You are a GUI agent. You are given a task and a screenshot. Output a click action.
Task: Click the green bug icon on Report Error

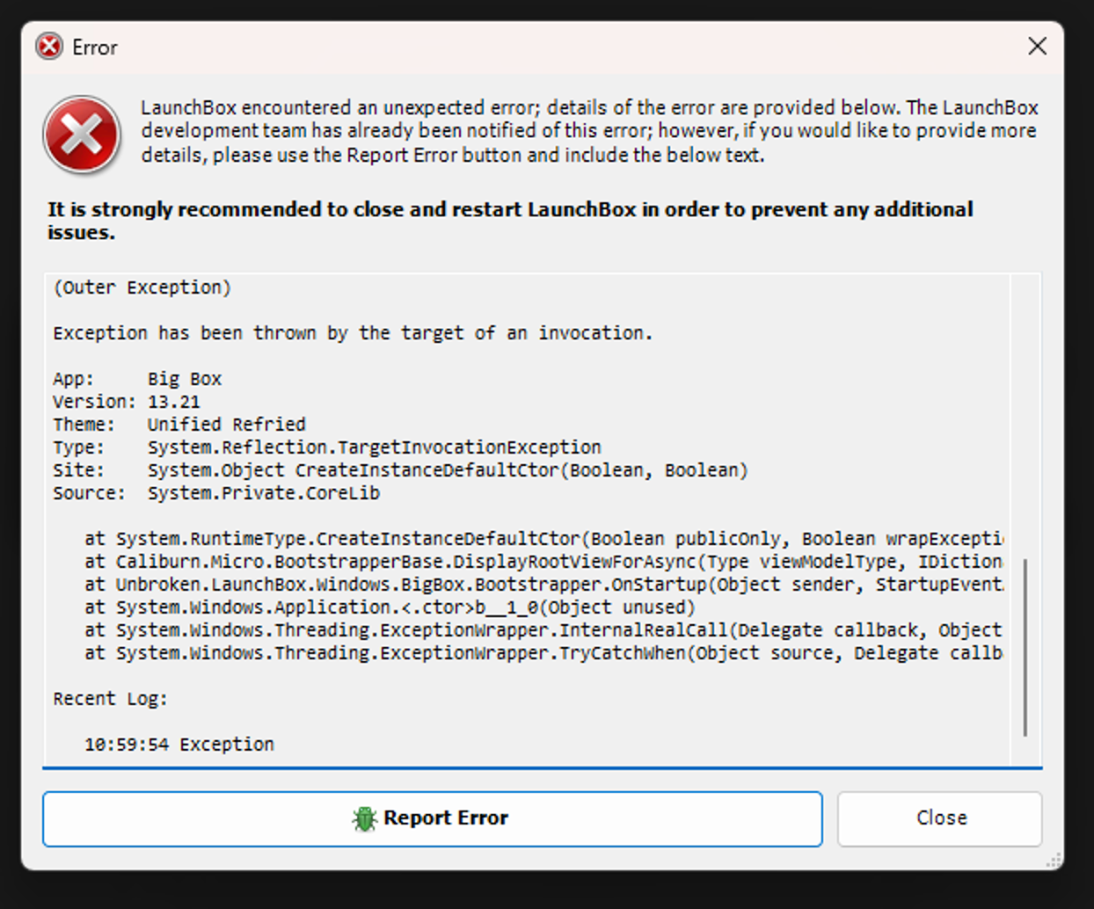point(364,818)
